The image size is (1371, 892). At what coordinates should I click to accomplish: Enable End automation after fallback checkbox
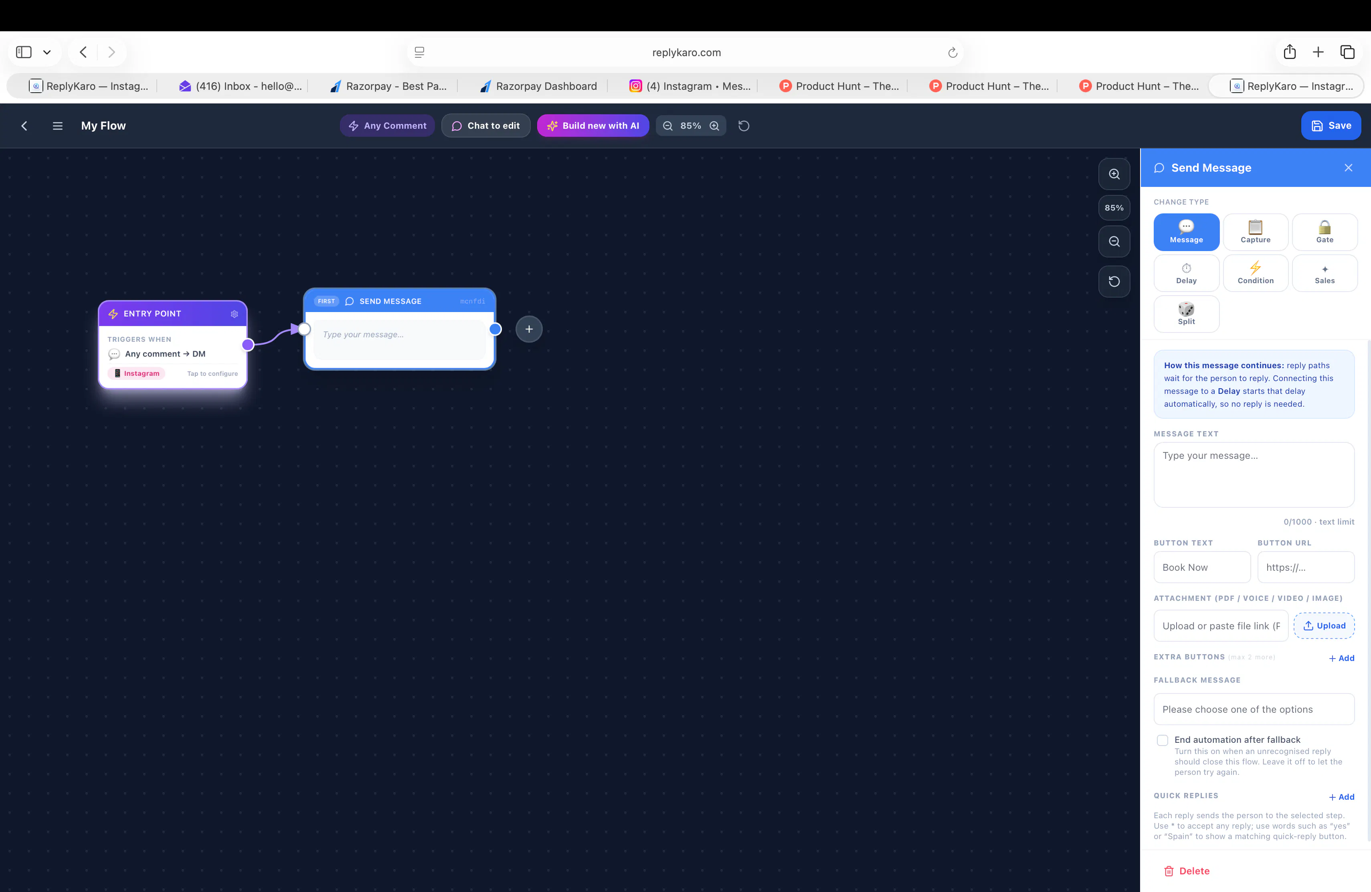click(1163, 740)
